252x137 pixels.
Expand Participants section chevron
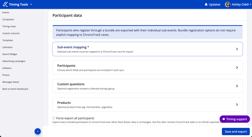pyautogui.click(x=237, y=67)
